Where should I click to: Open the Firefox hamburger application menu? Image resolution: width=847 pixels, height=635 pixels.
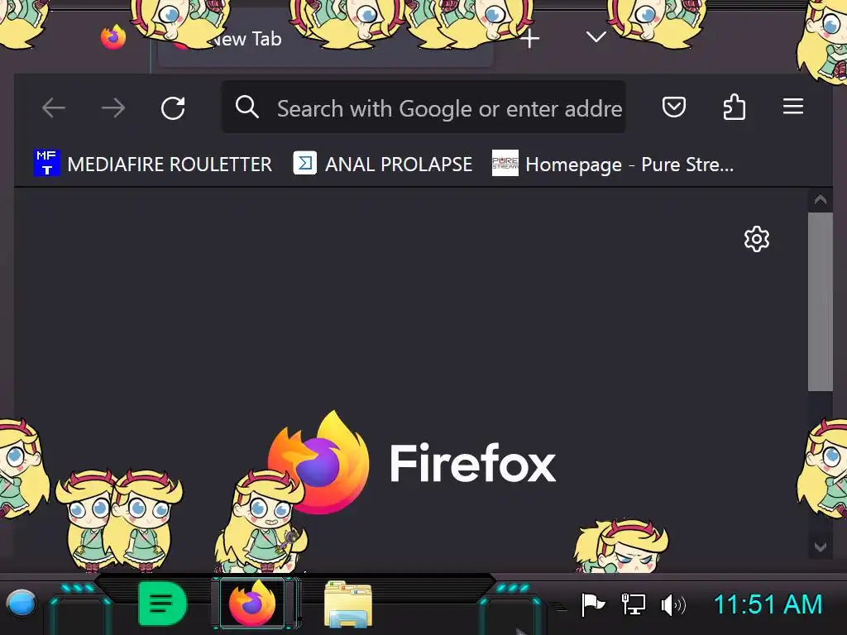(793, 107)
